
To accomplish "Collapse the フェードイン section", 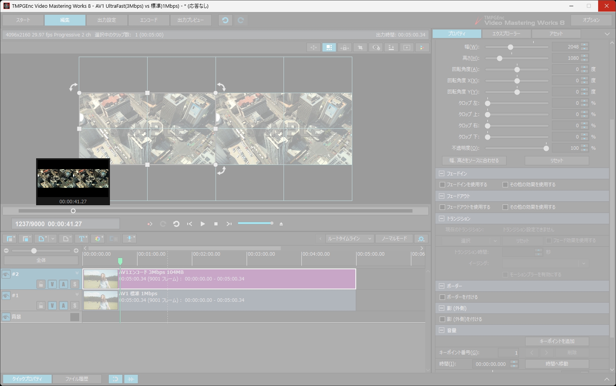I will tap(442, 173).
